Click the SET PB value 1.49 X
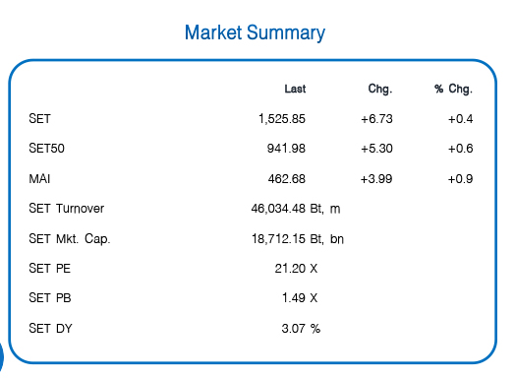The width and height of the screenshot is (515, 378). click(x=300, y=298)
